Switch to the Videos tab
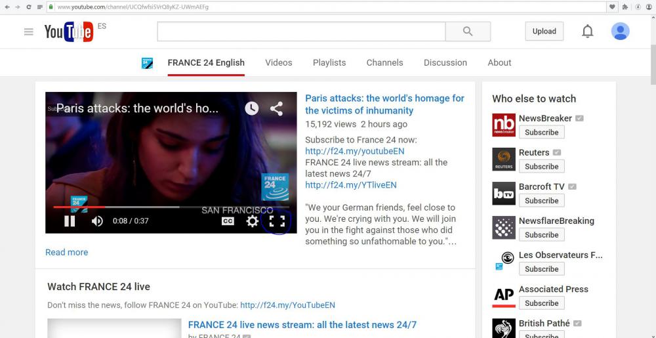This screenshot has width=656, height=338. [x=279, y=62]
